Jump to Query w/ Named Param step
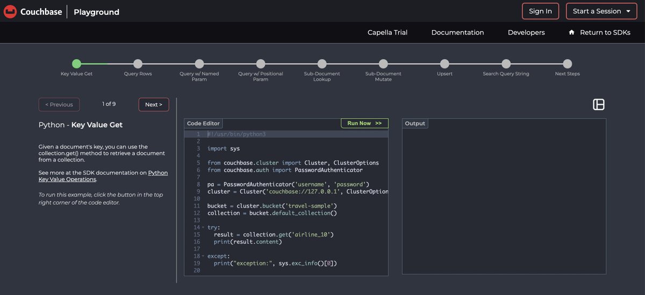645x295 pixels. pyautogui.click(x=199, y=64)
